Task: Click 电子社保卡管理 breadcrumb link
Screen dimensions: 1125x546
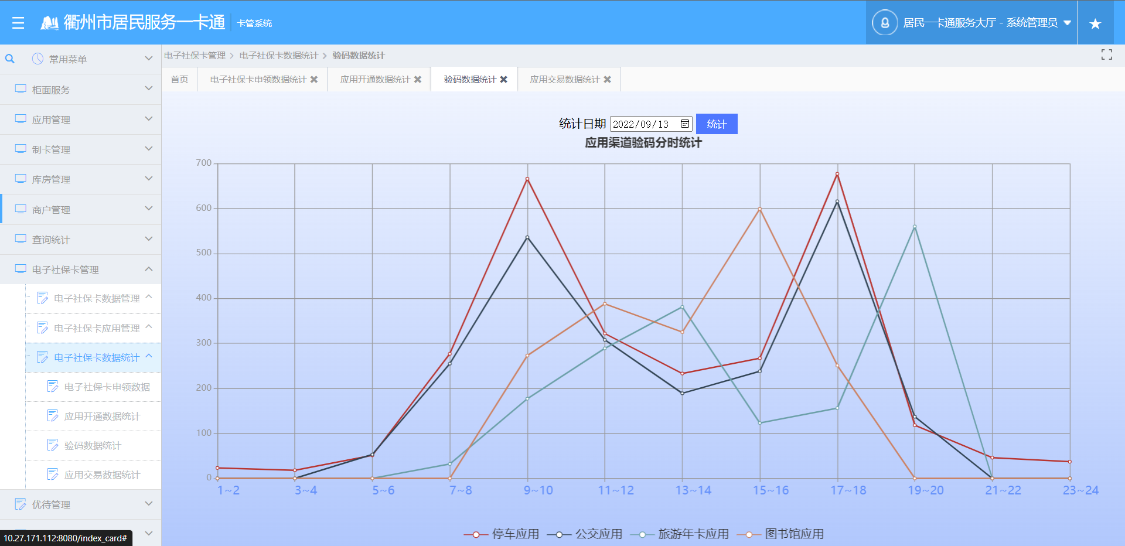Action: click(x=195, y=56)
